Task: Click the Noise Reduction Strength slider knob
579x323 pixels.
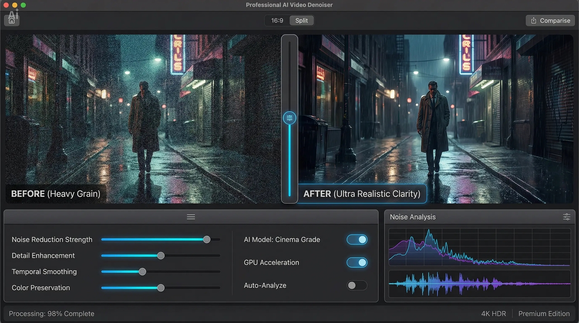Action: pos(207,240)
